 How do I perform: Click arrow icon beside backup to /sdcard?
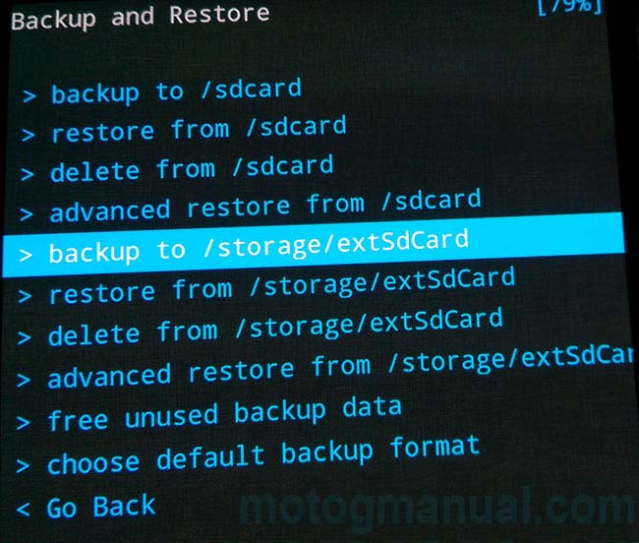pyautogui.click(x=29, y=96)
